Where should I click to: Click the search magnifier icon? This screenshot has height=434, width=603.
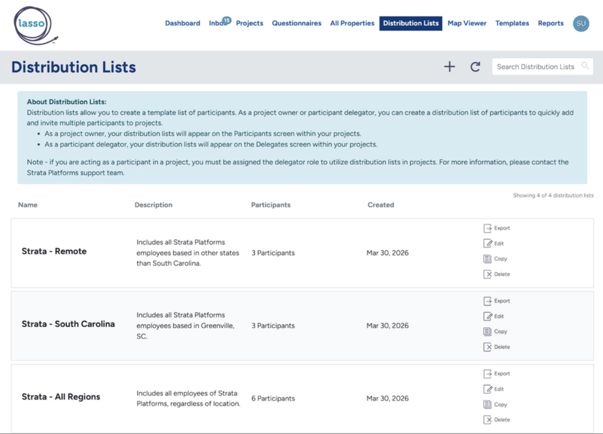point(585,66)
